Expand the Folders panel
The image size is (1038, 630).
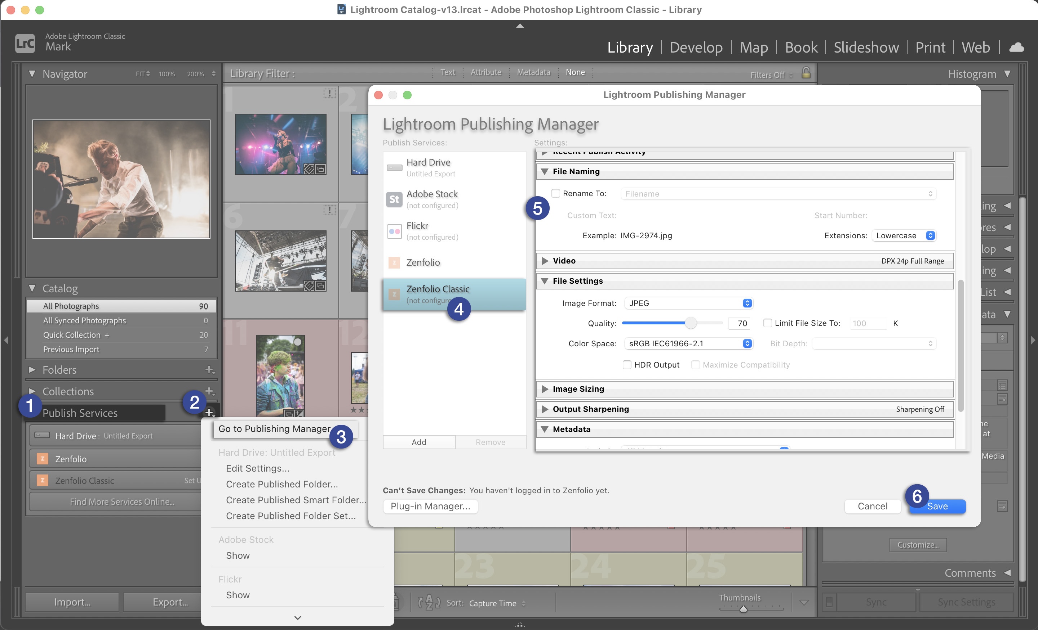pyautogui.click(x=32, y=369)
